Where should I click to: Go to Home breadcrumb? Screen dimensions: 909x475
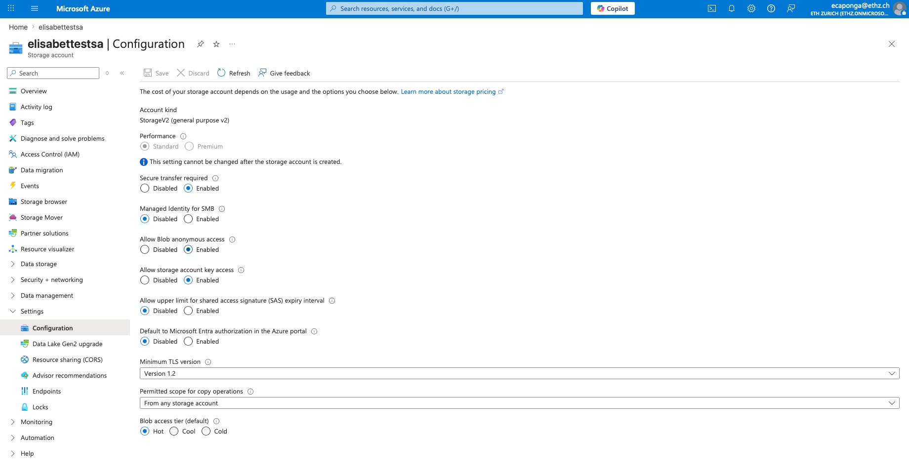(18, 27)
